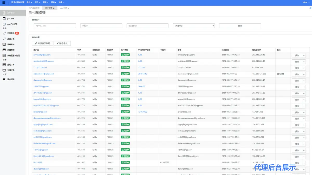The width and height of the screenshot is (312, 175).
Task: Open the 财务 top menu
Action: (x=45, y=2)
